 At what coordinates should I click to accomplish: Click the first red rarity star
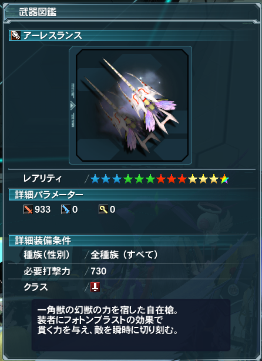tap(161, 179)
